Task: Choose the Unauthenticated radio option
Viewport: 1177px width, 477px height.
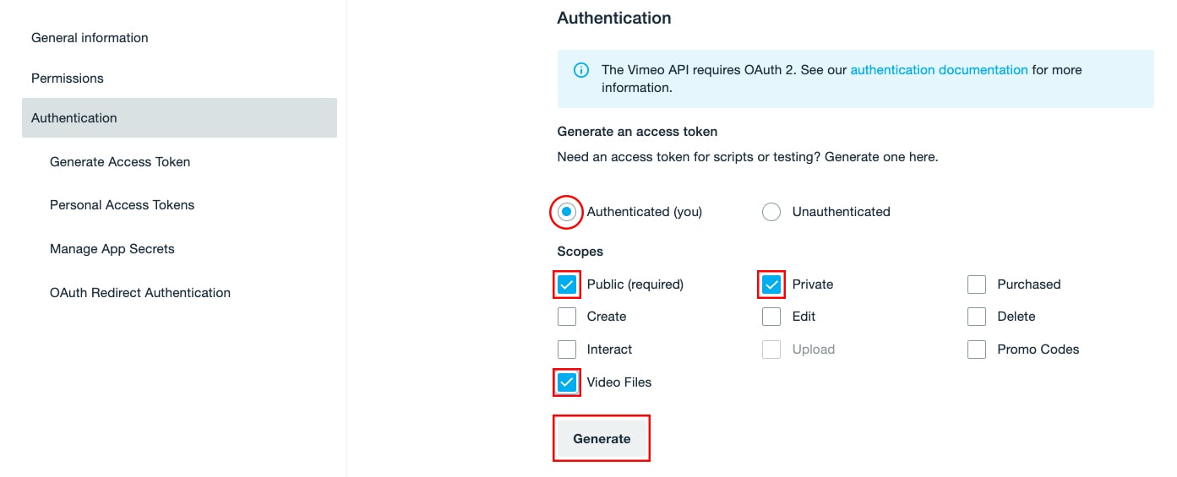Action: pos(771,212)
